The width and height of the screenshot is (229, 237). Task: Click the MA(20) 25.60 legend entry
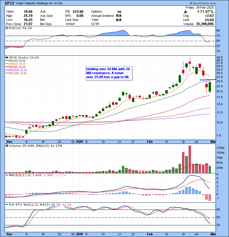[x=15, y=61]
